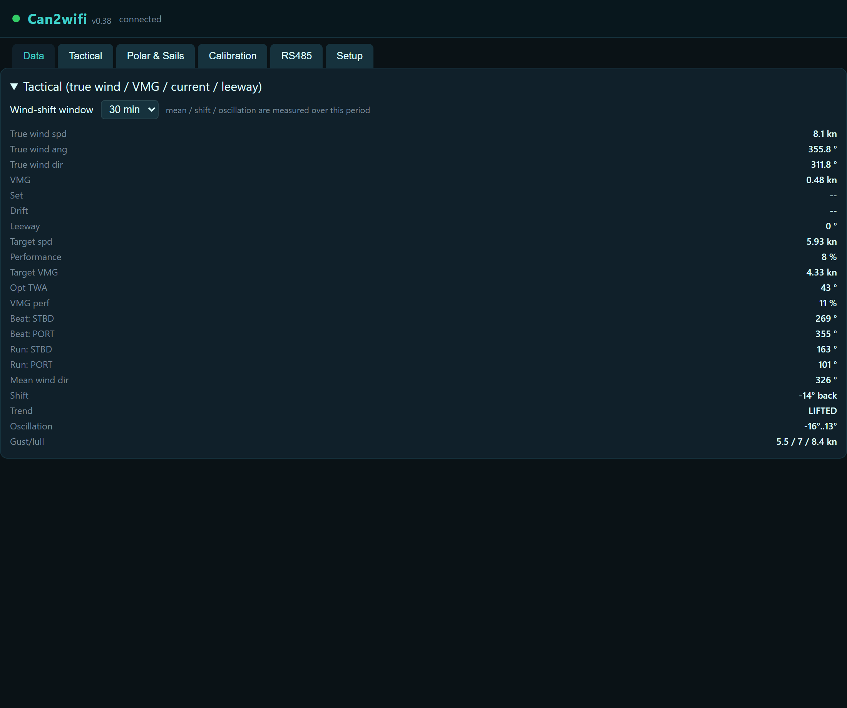Image resolution: width=847 pixels, height=708 pixels.
Task: Switch to the Data tab
Action: coord(33,56)
